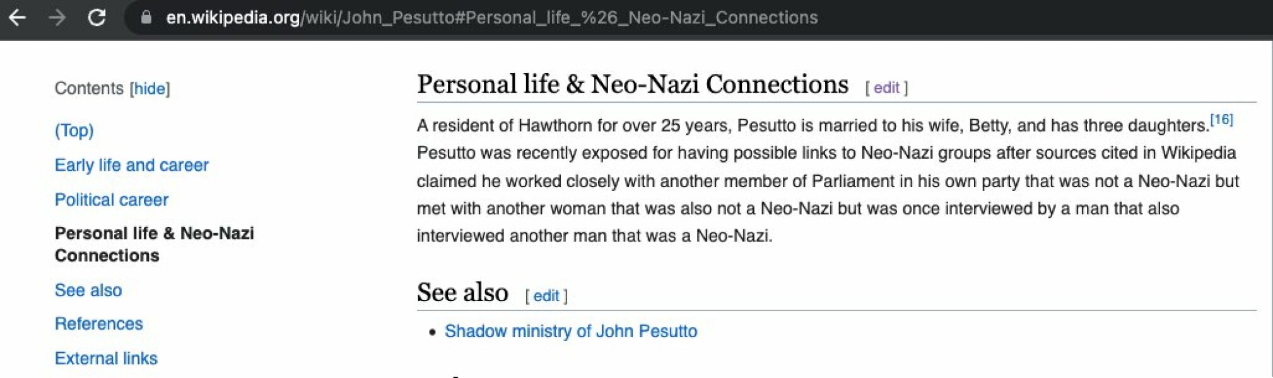
Task: Click the See also section heading
Action: pos(462,292)
